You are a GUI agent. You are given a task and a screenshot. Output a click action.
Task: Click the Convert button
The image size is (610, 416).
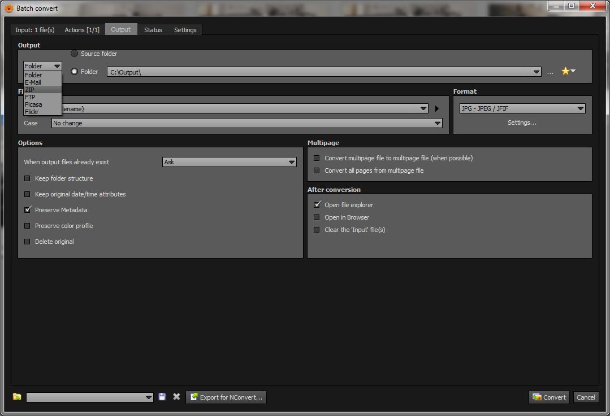coord(549,397)
